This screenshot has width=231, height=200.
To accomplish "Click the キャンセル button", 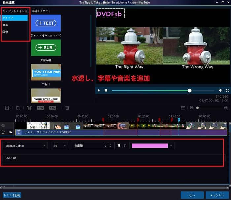I will 217,195.
